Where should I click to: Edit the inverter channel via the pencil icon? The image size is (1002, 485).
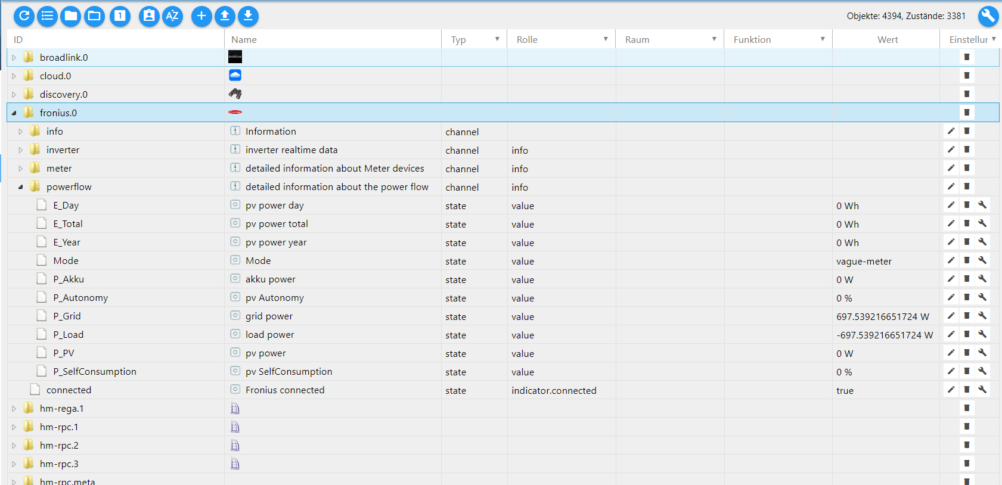951,150
